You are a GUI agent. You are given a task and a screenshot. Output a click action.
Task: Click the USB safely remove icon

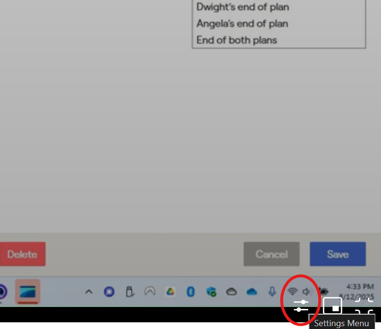[129, 291]
